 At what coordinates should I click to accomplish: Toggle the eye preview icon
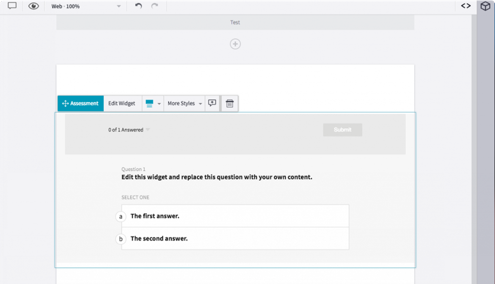click(x=33, y=6)
